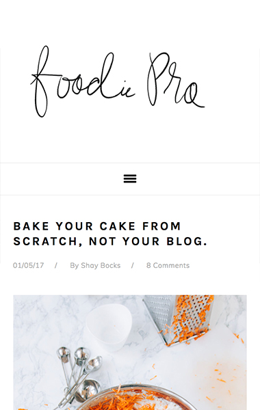Viewport: 260px width, 410px height.
Task: Open the 8 Comments link
Action: [168, 265]
